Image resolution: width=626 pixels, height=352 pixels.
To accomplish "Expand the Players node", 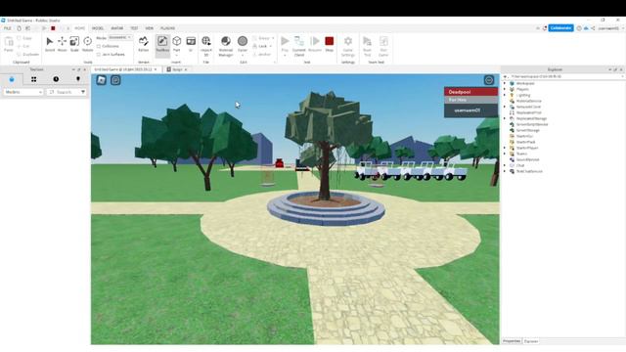I will [505, 89].
